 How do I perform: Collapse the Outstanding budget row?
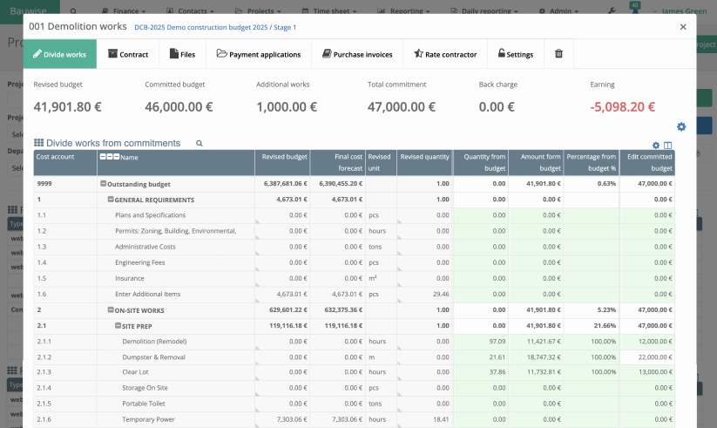[104, 184]
